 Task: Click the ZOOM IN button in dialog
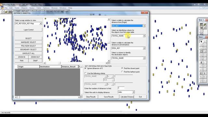point(22,57)
